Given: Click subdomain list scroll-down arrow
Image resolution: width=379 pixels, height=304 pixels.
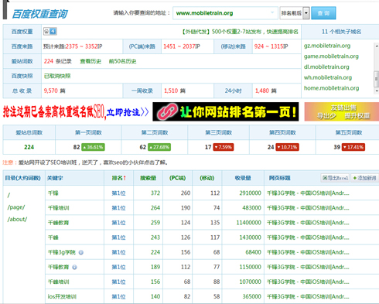Looking at the screenshot, I should (377, 91).
